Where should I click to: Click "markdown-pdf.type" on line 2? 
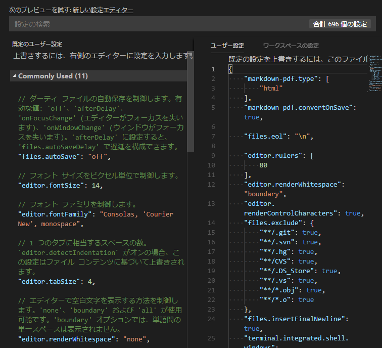click(x=281, y=79)
